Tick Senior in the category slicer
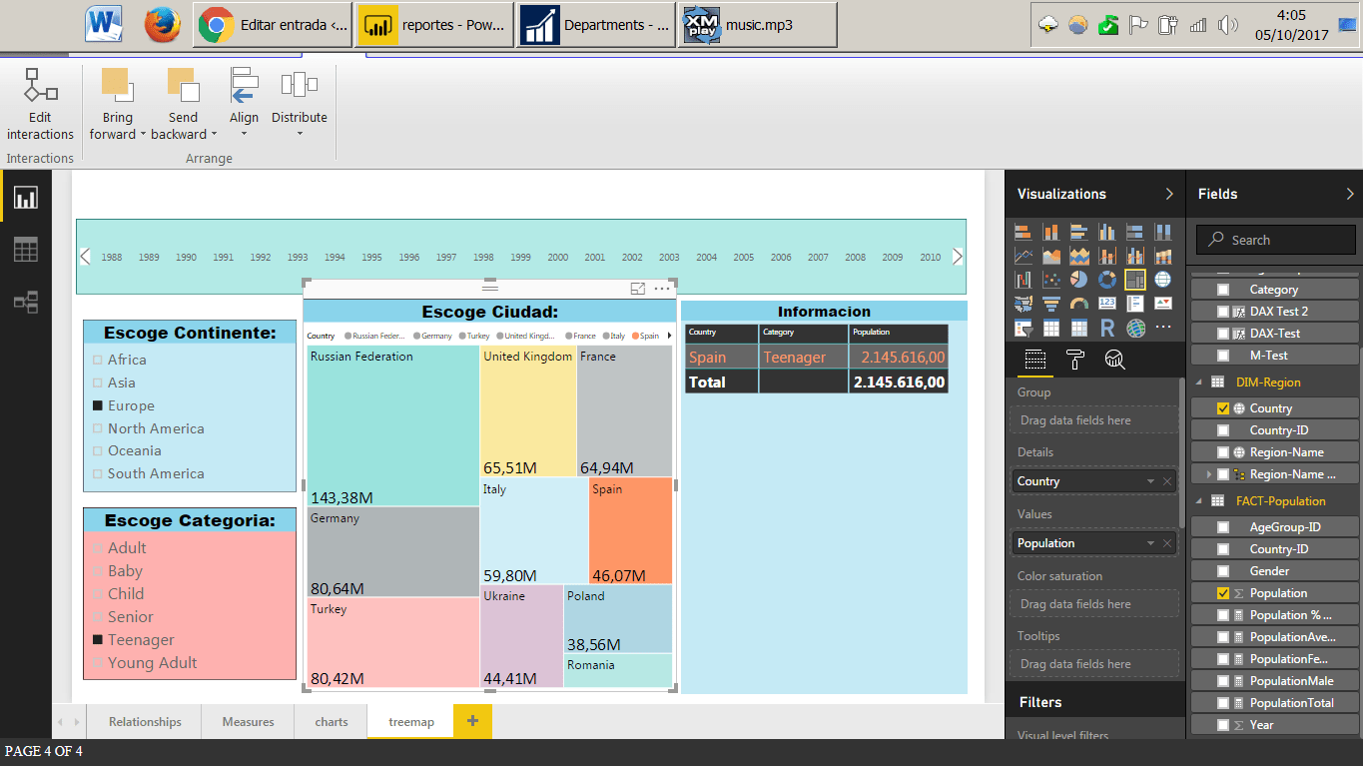 tap(98, 617)
